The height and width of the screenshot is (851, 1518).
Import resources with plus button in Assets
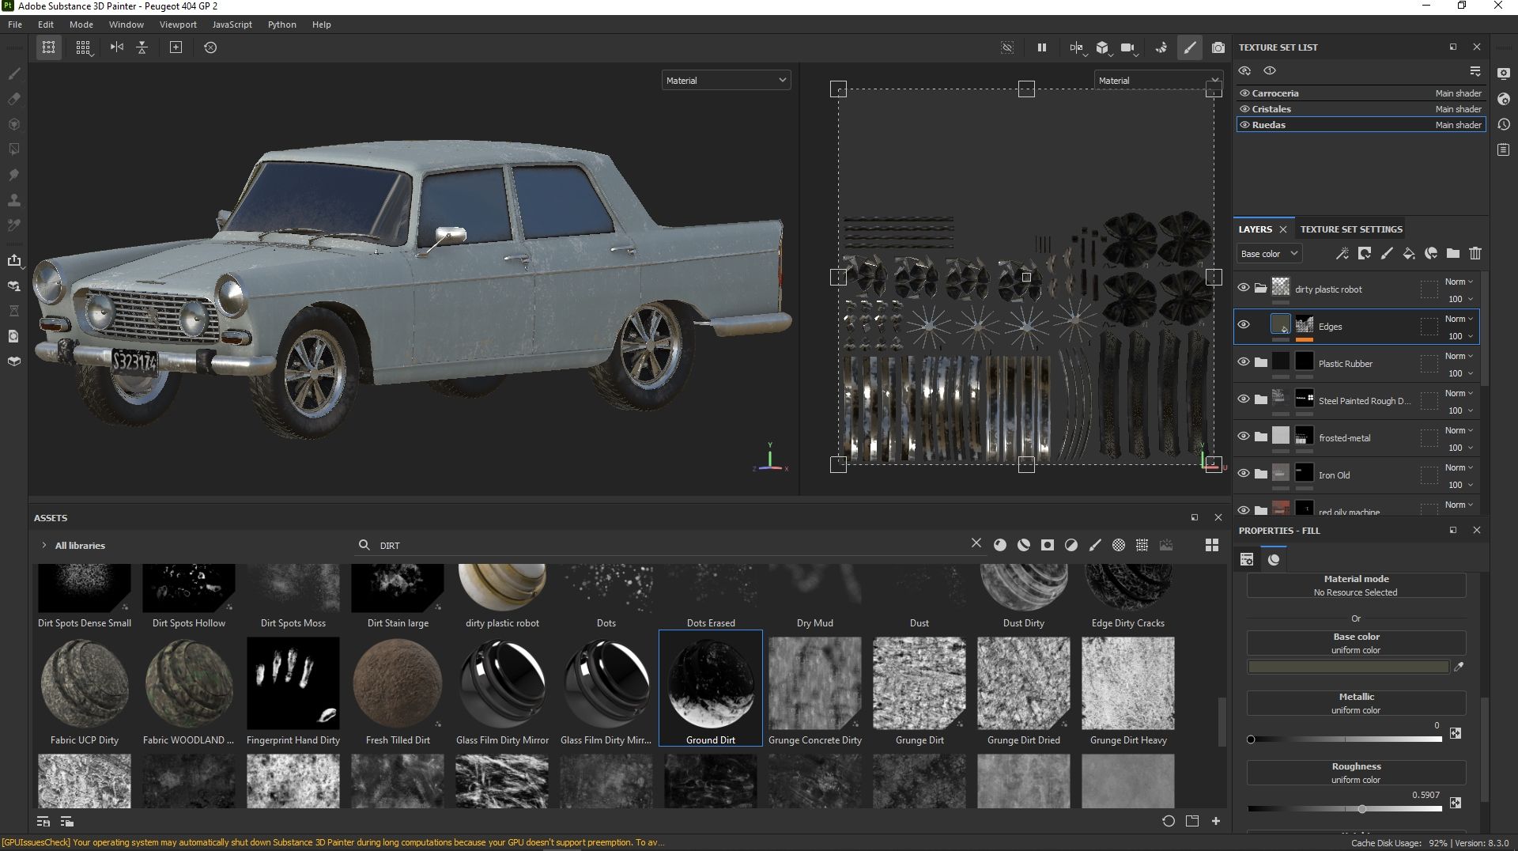(x=1216, y=821)
